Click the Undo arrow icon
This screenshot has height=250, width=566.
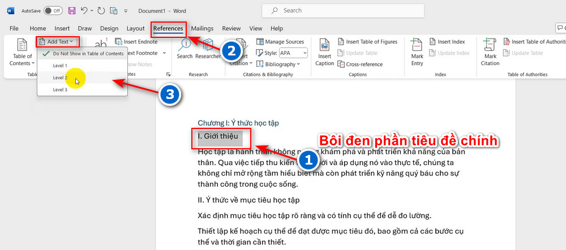[x=84, y=11]
